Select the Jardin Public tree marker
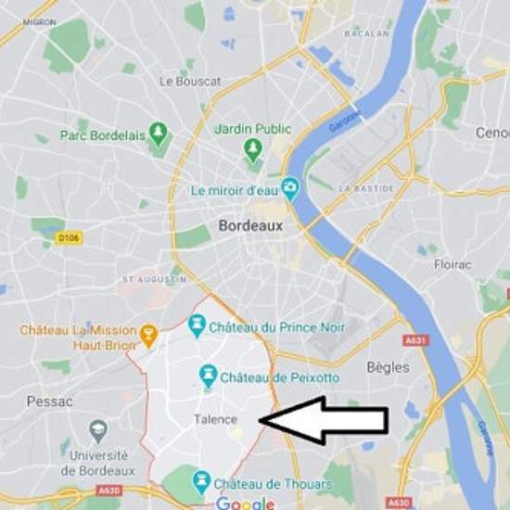The image size is (510, 510). pos(253,150)
